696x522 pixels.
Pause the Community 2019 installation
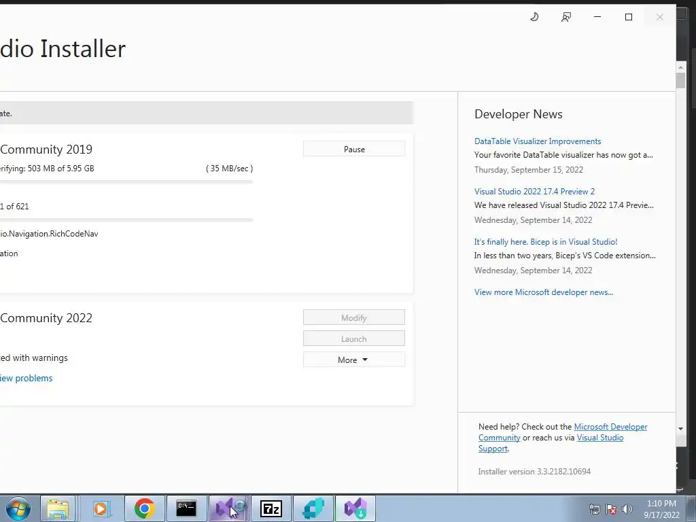(353, 149)
